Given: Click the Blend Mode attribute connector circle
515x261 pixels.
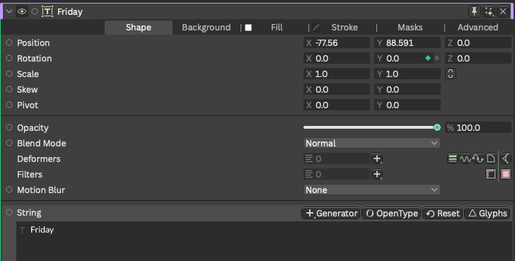Looking at the screenshot, I should coord(9,143).
